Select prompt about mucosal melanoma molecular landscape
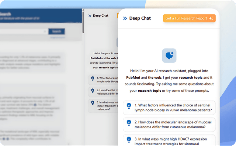The height and width of the screenshot is (146, 236). pos(169,125)
